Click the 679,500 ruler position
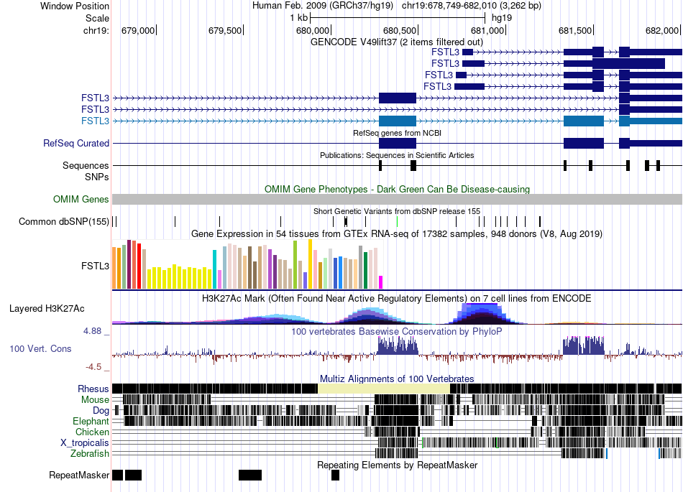The width and height of the screenshot is (683, 492). tap(225, 30)
